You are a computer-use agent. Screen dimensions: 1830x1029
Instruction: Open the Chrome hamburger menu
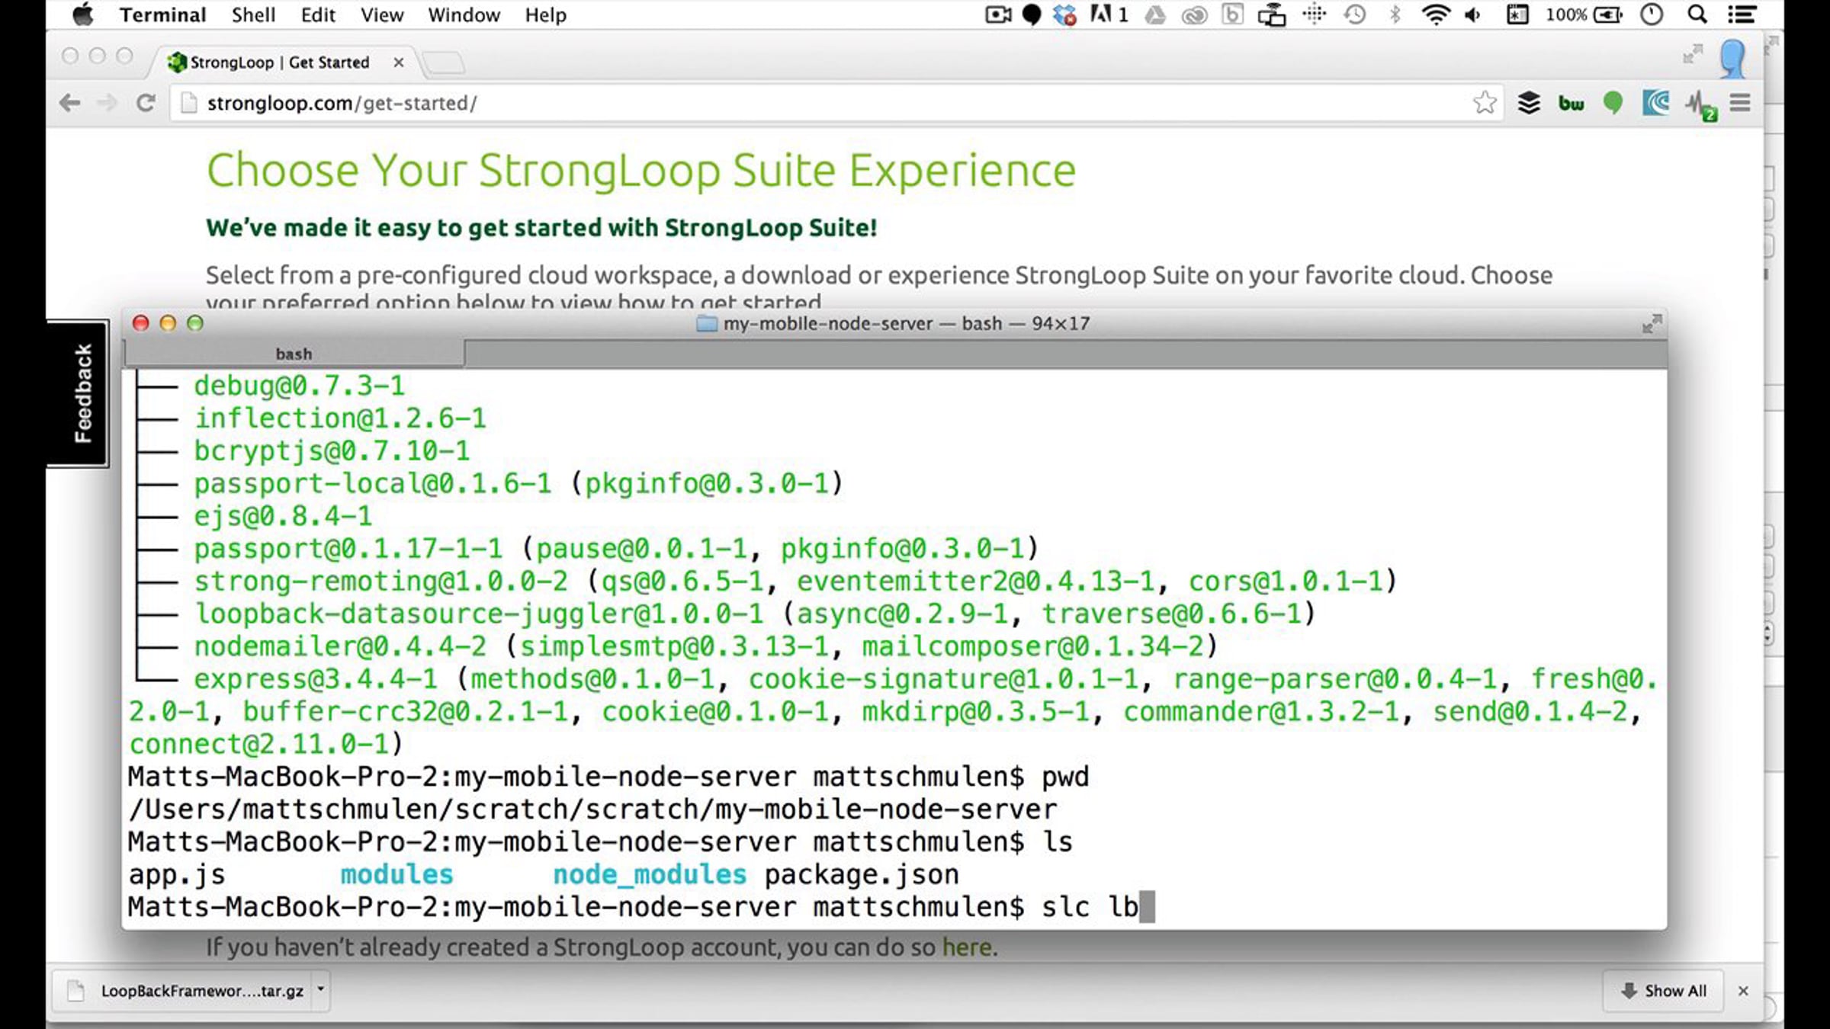tap(1740, 103)
